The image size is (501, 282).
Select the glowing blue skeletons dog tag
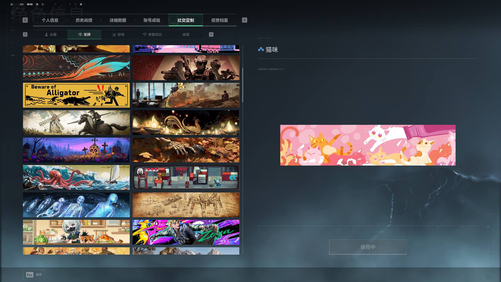(x=76, y=205)
